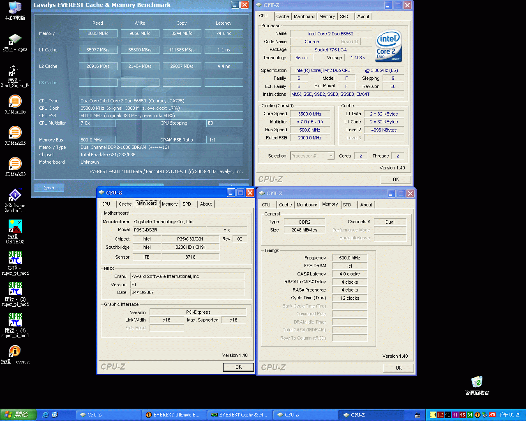Image resolution: width=526 pixels, height=421 pixels.
Task: Click the Rated FSB value 2000.0 MHz
Action: tap(310, 138)
